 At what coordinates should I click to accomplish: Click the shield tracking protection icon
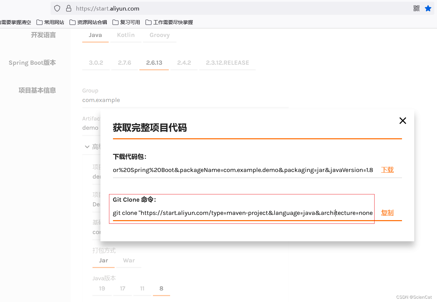(57, 8)
